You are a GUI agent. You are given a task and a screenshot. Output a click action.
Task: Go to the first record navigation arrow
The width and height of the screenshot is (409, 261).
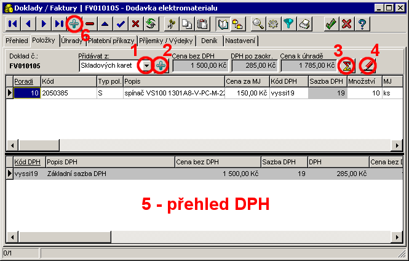(x=12, y=24)
